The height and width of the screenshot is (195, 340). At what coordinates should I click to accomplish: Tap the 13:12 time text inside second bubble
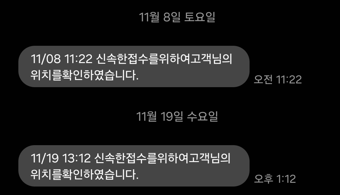[x=77, y=158]
